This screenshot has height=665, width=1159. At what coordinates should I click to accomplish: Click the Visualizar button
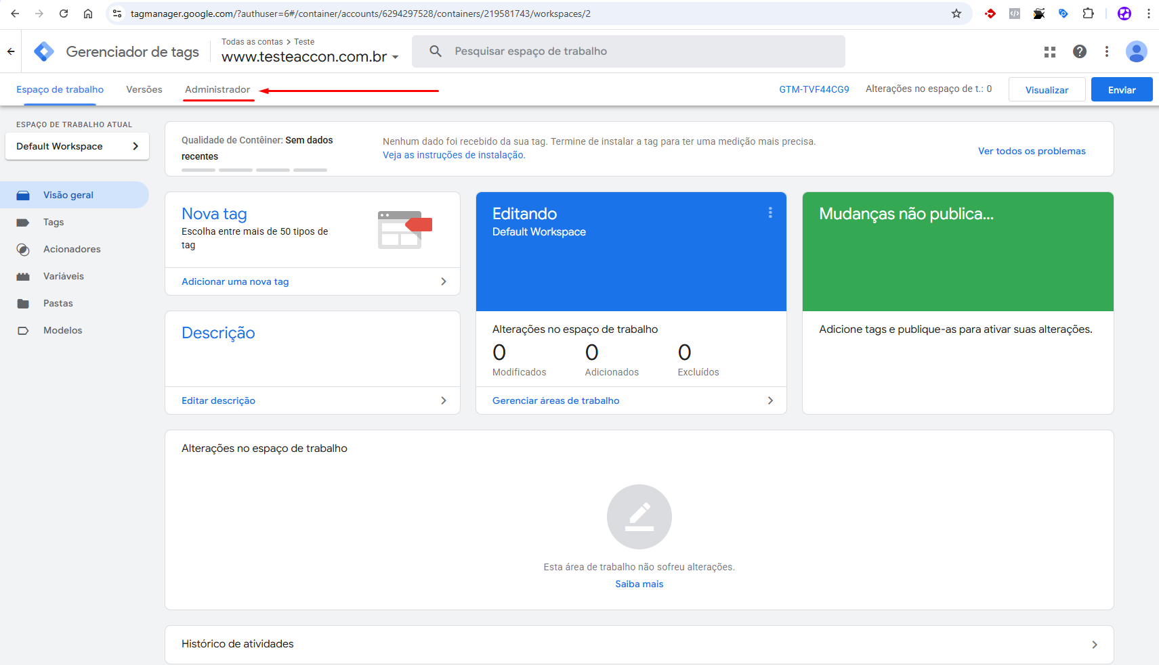[1047, 89]
